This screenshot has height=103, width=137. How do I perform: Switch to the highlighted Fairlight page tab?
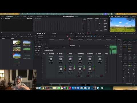(86, 85)
